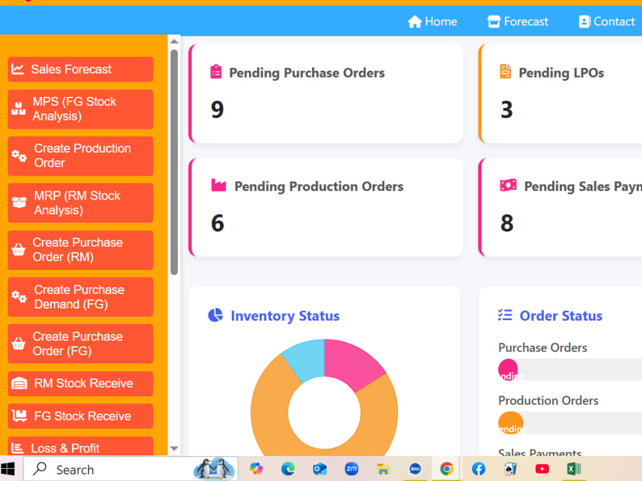Viewport: 642px width, 481px height.
Task: Click the Sales Forecast line chart icon
Action: click(17, 69)
